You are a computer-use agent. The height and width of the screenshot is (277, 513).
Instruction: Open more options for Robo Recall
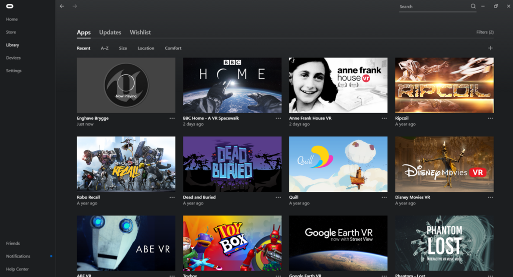[172, 197]
